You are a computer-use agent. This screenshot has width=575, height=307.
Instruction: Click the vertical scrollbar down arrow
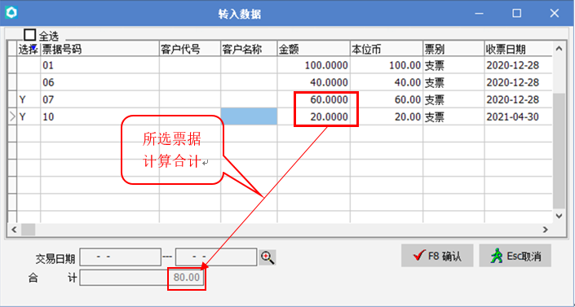coord(559,216)
